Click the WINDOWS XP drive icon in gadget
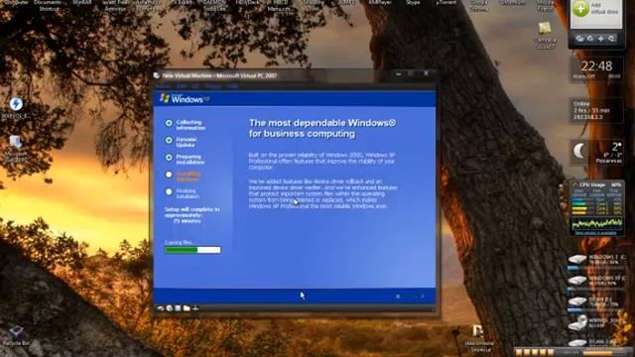The image size is (635, 357). [x=577, y=281]
